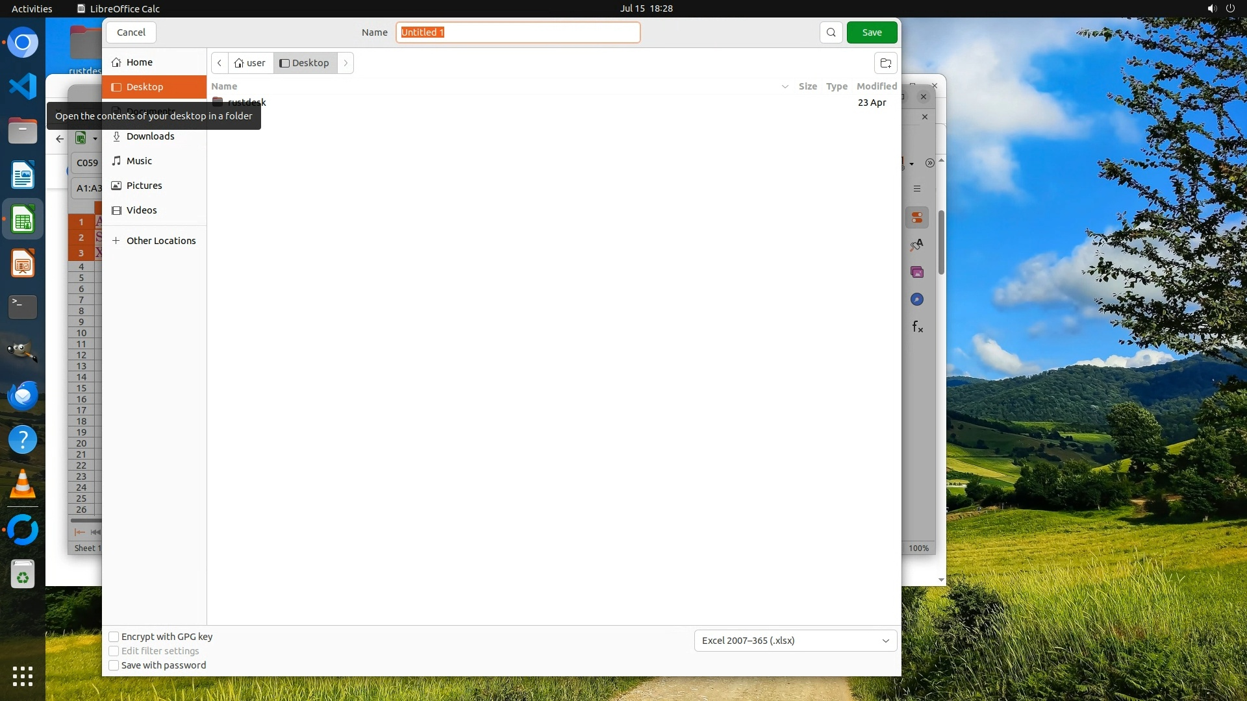Check the Save with password option
The height and width of the screenshot is (701, 1247).
[x=114, y=665]
